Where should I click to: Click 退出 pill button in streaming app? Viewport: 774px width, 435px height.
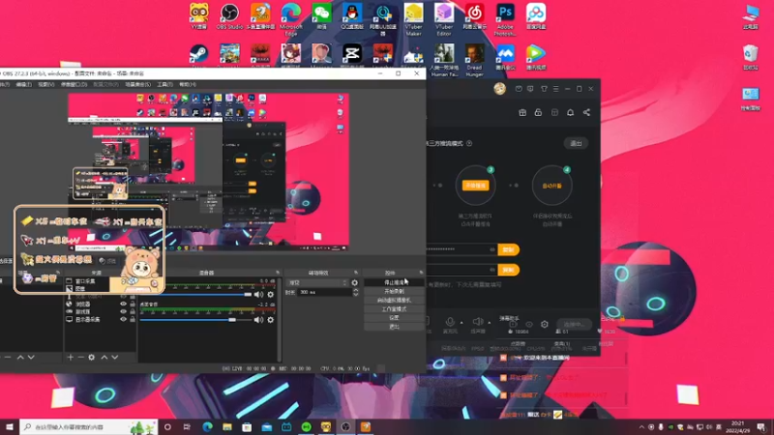coord(576,143)
